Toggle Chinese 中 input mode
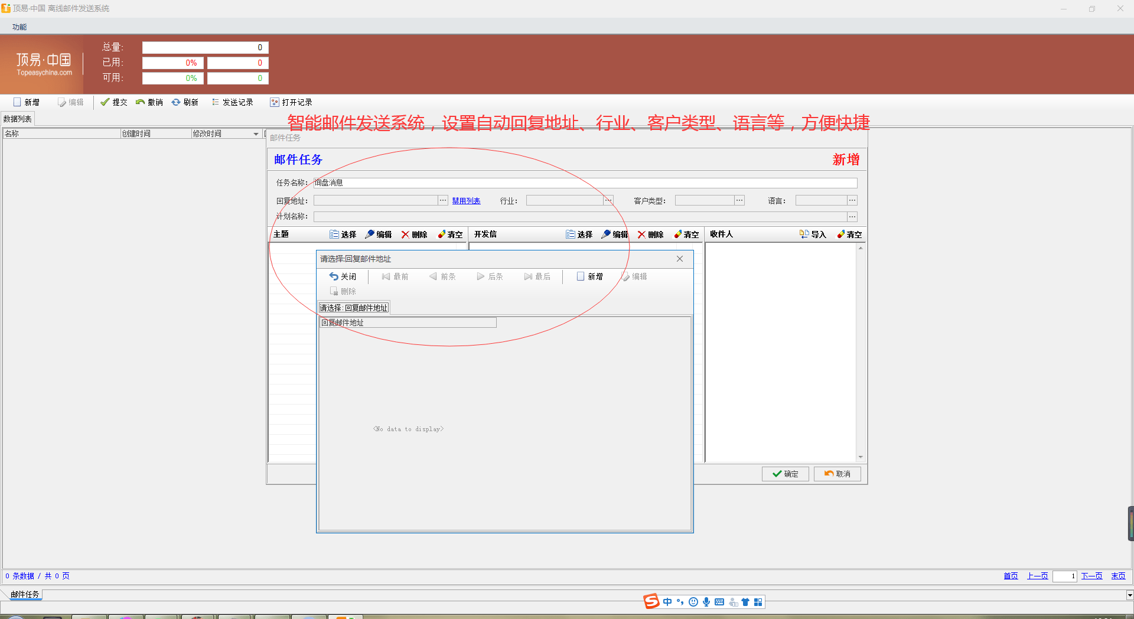The image size is (1134, 619). coord(667,602)
